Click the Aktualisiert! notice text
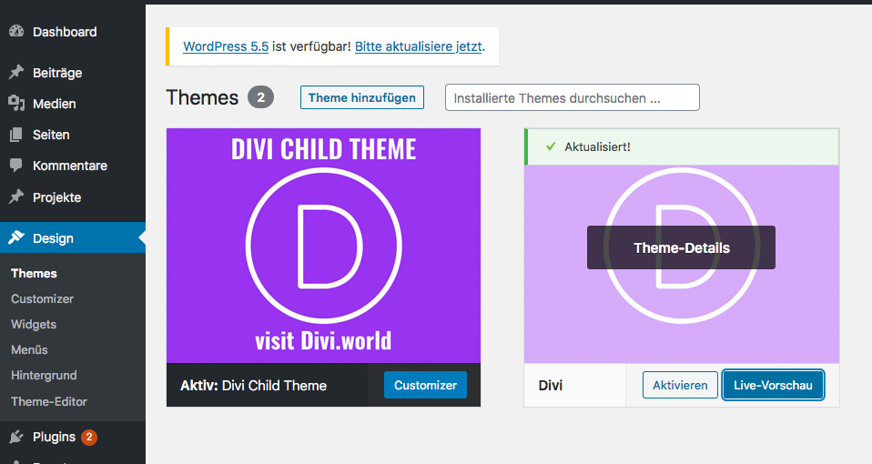 [x=597, y=147]
